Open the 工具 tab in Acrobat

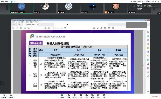point(19,25)
